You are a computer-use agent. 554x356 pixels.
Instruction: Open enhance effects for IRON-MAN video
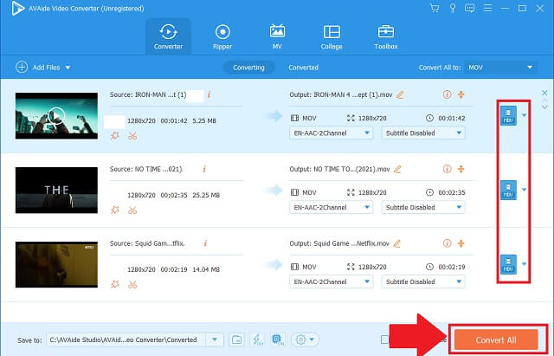(x=115, y=136)
